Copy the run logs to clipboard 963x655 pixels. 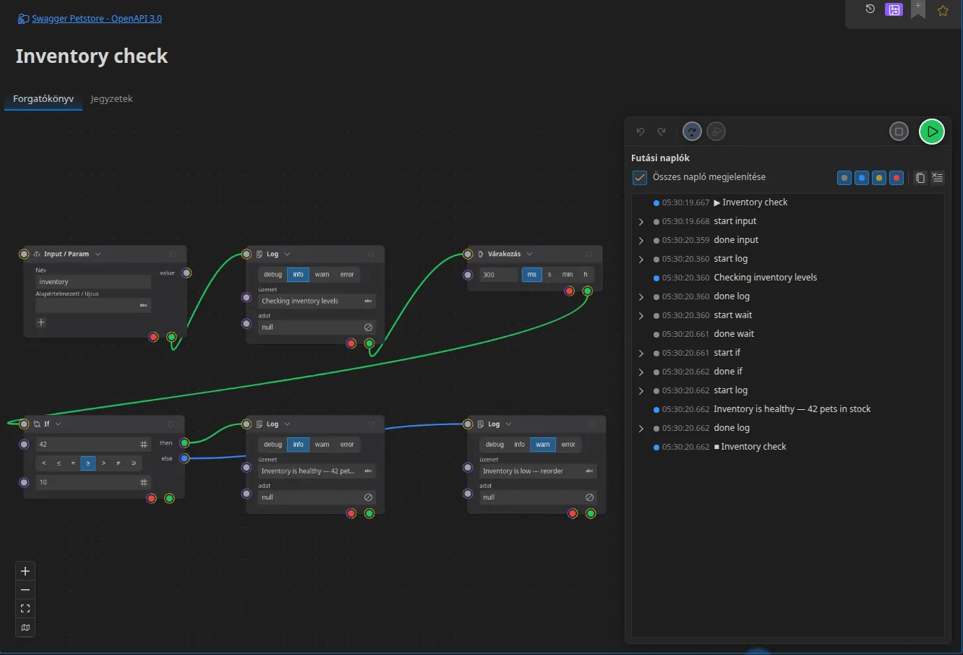pos(920,178)
